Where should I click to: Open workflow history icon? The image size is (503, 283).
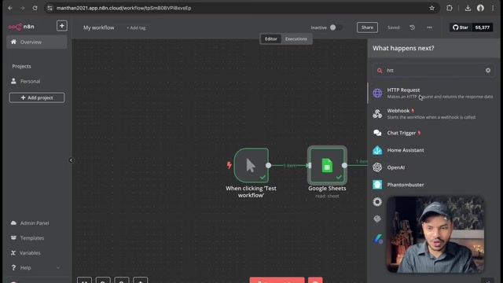(x=412, y=28)
